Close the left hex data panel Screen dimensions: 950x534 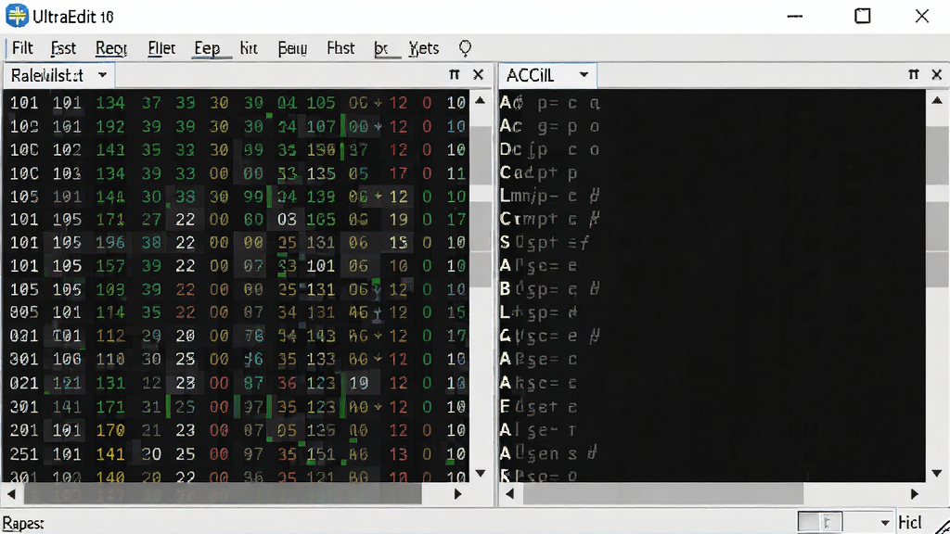(x=478, y=74)
